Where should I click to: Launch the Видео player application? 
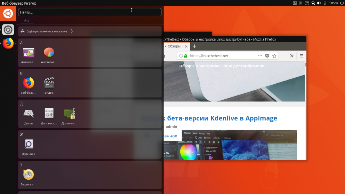(49, 86)
